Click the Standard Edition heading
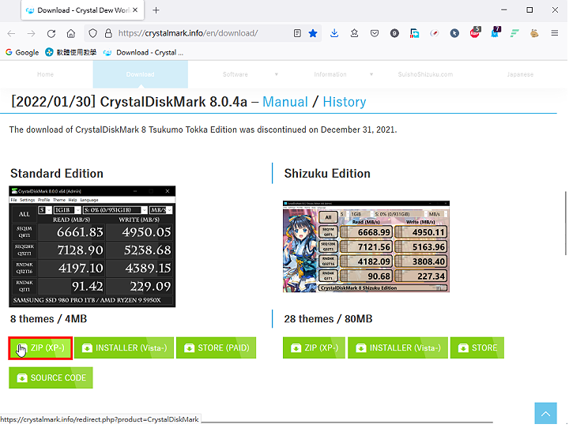 (x=57, y=174)
